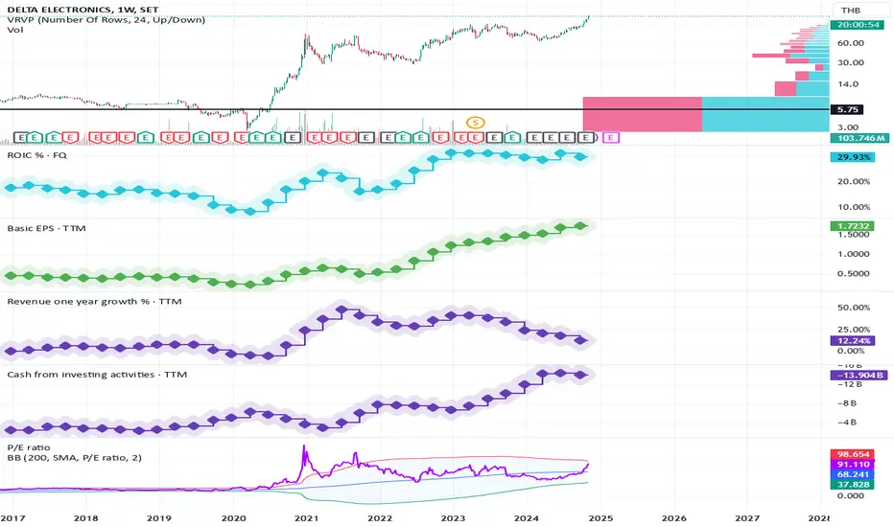Click Revenue one year growth % legend

[94, 301]
